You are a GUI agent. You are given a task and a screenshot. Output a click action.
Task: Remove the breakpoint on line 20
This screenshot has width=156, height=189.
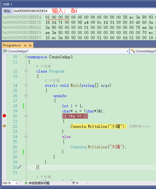[x=4, y=116]
